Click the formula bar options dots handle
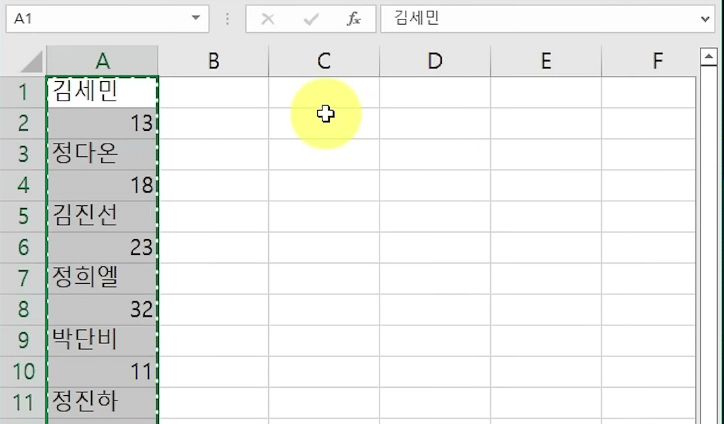Viewport: 724px width, 424px height. pos(227,19)
